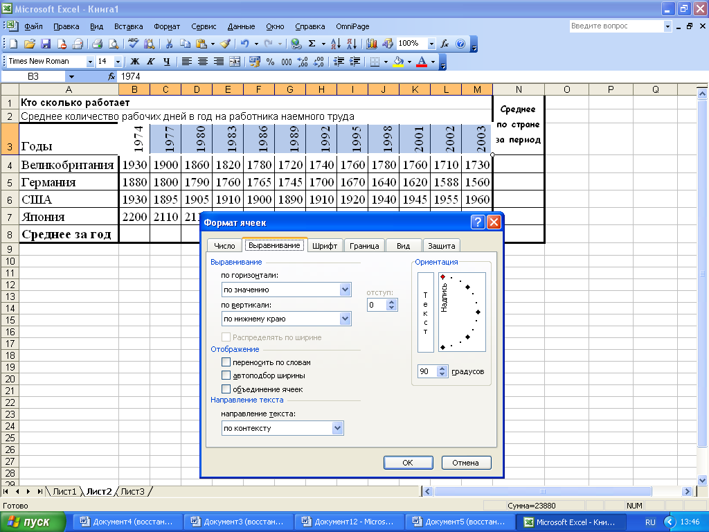Open a file with the folder icon

(x=29, y=44)
